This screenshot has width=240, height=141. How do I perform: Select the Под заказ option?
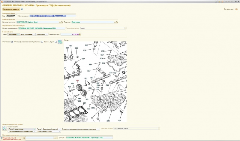[42, 34]
